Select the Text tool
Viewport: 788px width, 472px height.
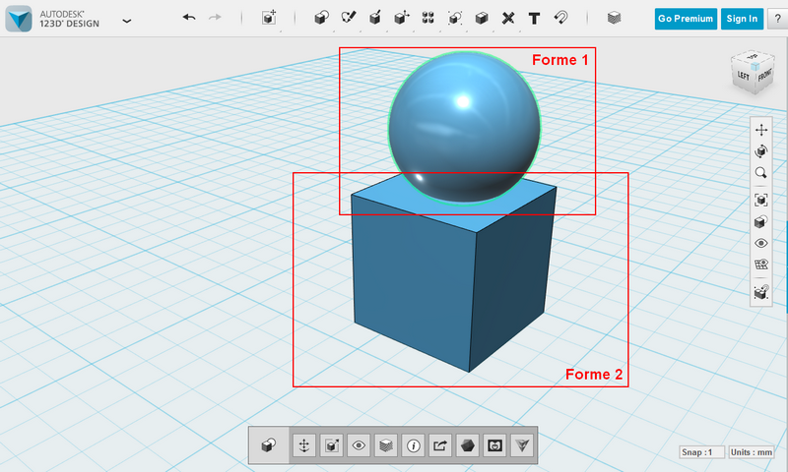pyautogui.click(x=534, y=19)
